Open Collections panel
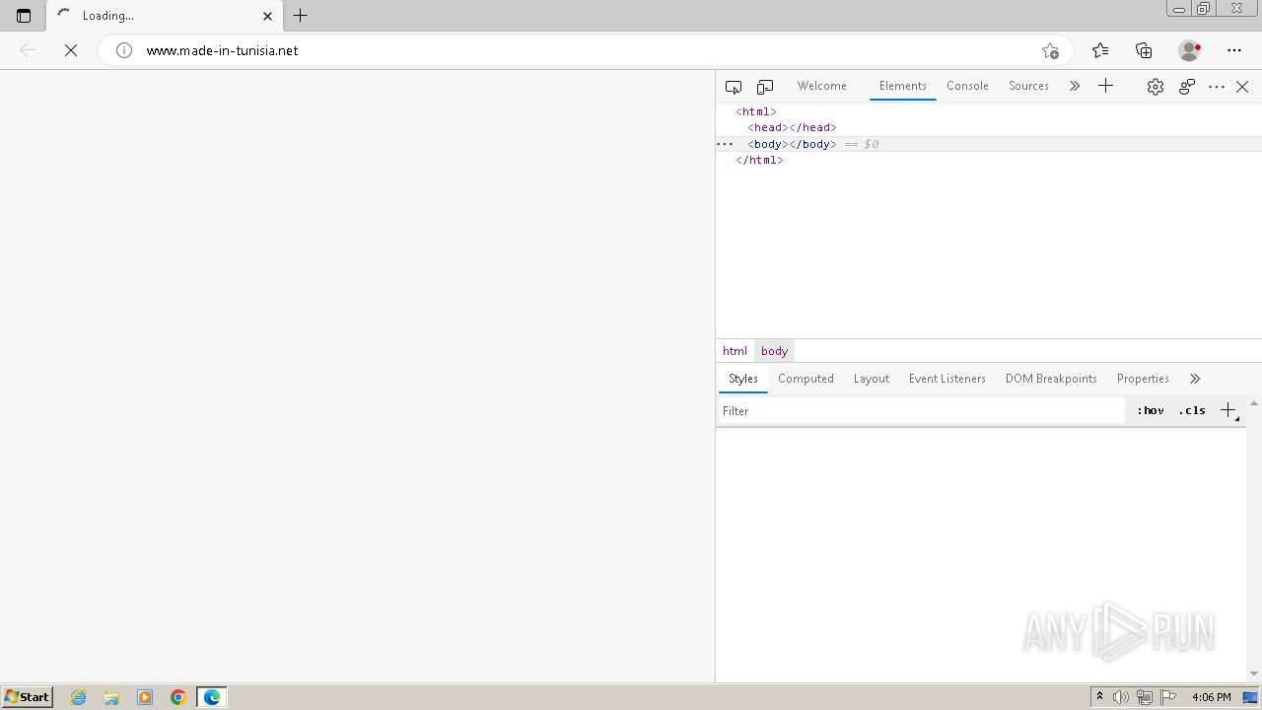 [x=1144, y=50]
